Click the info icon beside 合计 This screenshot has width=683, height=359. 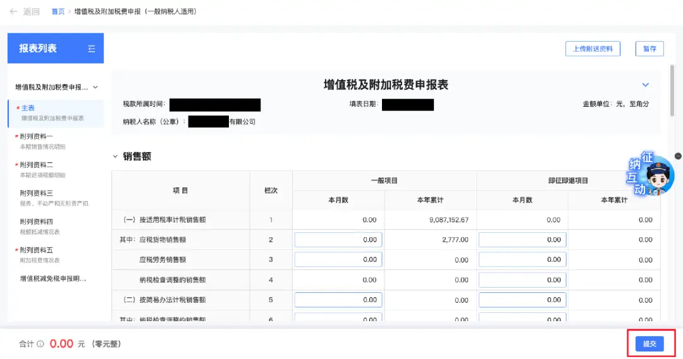pyautogui.click(x=40, y=344)
